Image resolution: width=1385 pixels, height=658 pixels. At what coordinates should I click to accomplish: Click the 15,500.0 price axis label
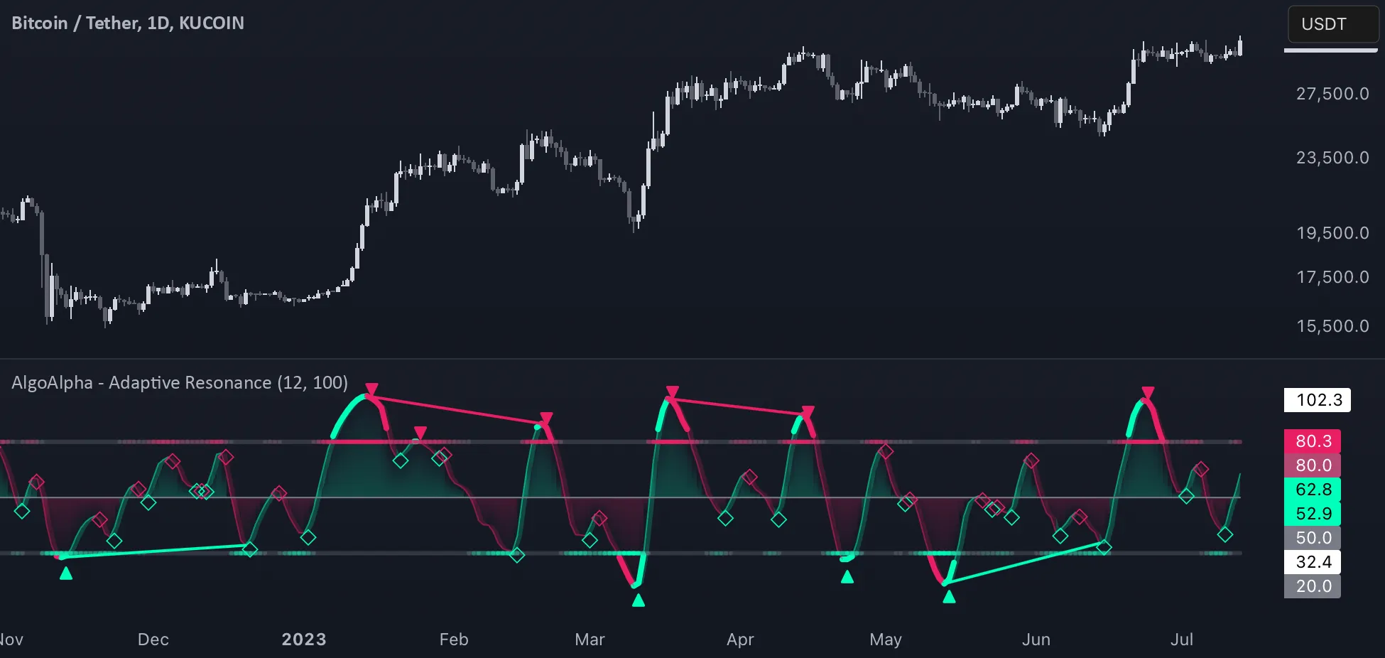[x=1332, y=326]
